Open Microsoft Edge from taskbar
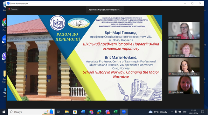 99,112
